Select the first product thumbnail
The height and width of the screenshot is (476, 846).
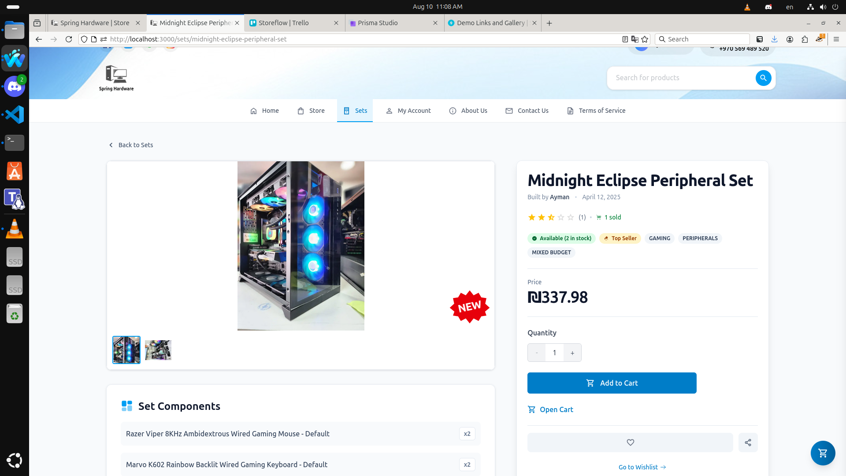click(x=126, y=350)
